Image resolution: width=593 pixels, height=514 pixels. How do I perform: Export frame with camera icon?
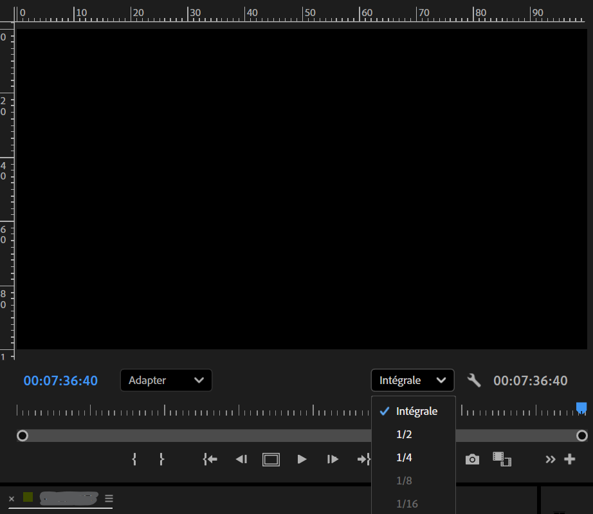pyautogui.click(x=472, y=459)
